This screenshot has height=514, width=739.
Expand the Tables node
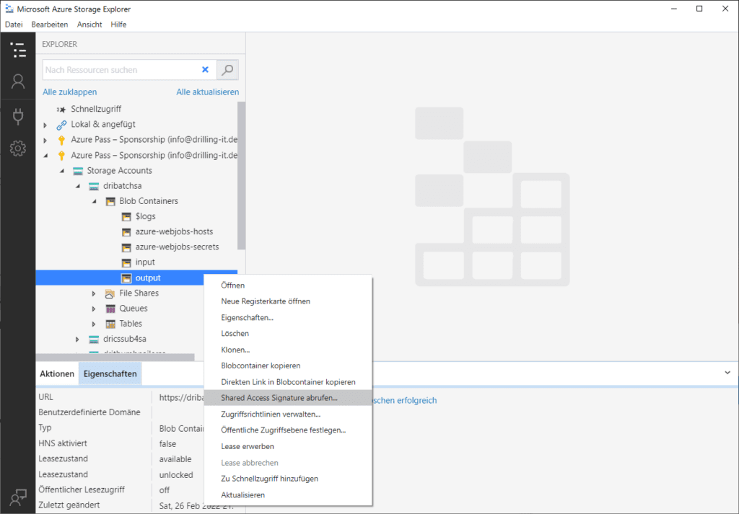[x=94, y=324]
